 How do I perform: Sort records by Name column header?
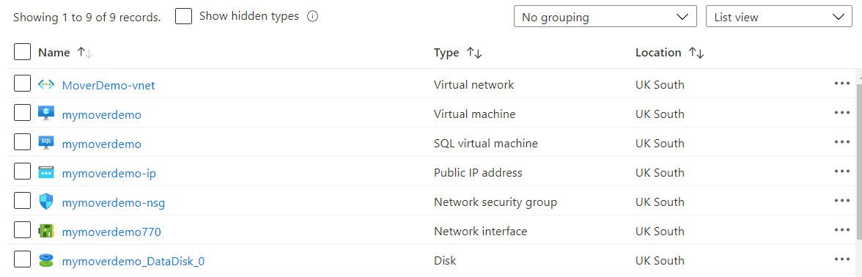[x=65, y=53]
